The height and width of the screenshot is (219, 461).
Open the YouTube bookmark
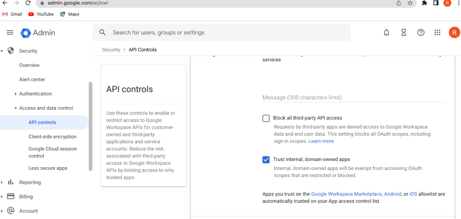pos(41,14)
